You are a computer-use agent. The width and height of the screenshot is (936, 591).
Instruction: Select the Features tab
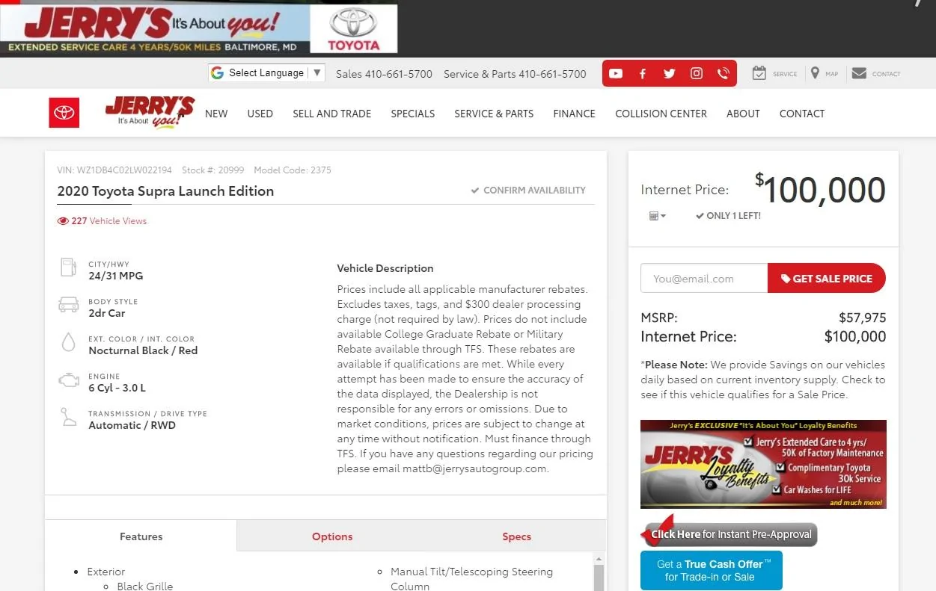point(141,536)
